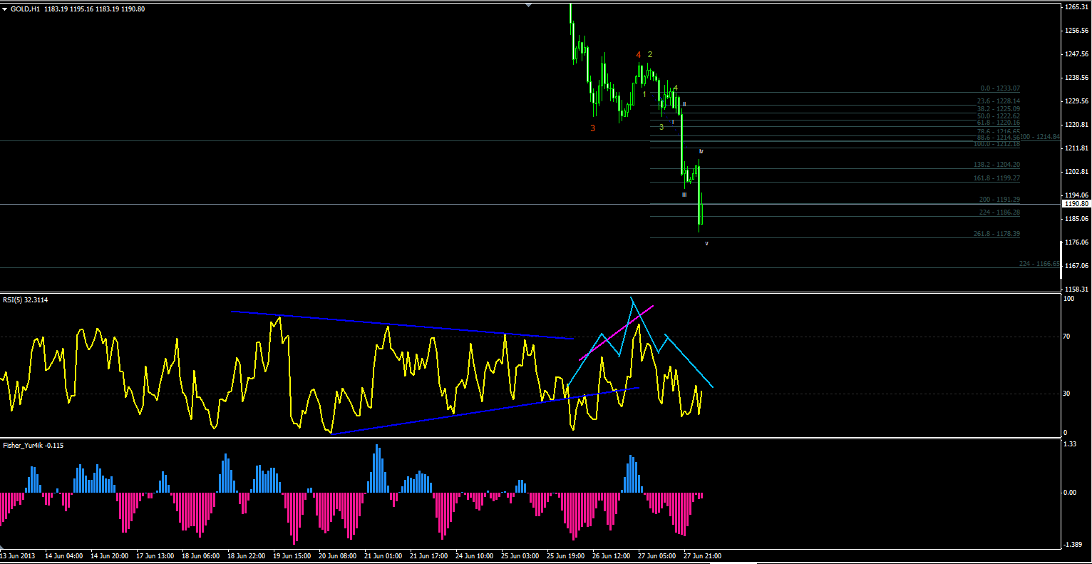1092x564 pixels.
Task: Click the Fisher scale value 1.33
Action: [1069, 444]
